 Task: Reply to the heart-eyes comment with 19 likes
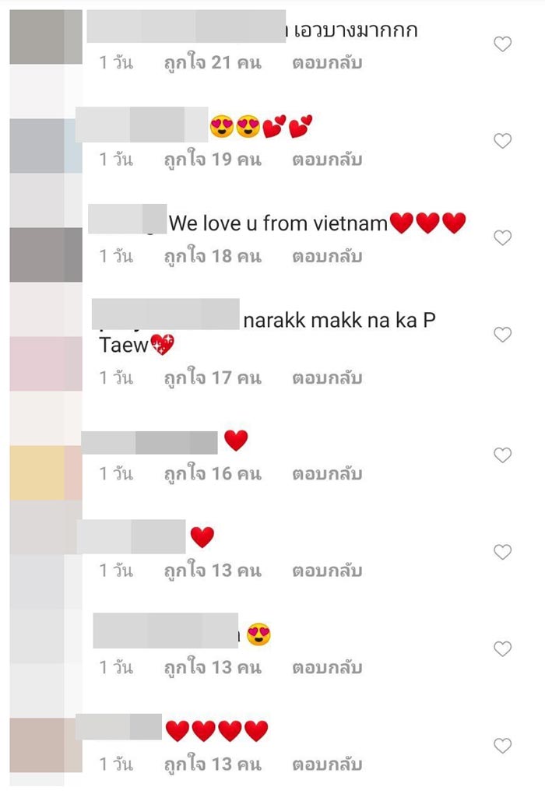point(328,160)
